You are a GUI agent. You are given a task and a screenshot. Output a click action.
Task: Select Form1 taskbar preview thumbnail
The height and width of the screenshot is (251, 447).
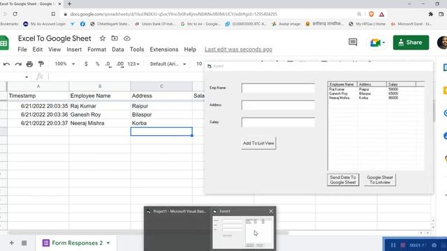243,232
